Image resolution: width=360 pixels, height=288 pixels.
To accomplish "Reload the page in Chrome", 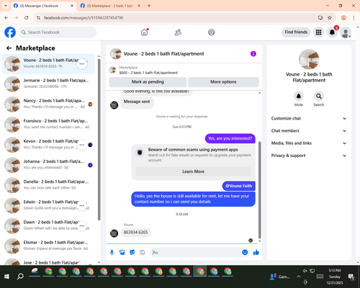I will [27, 18].
